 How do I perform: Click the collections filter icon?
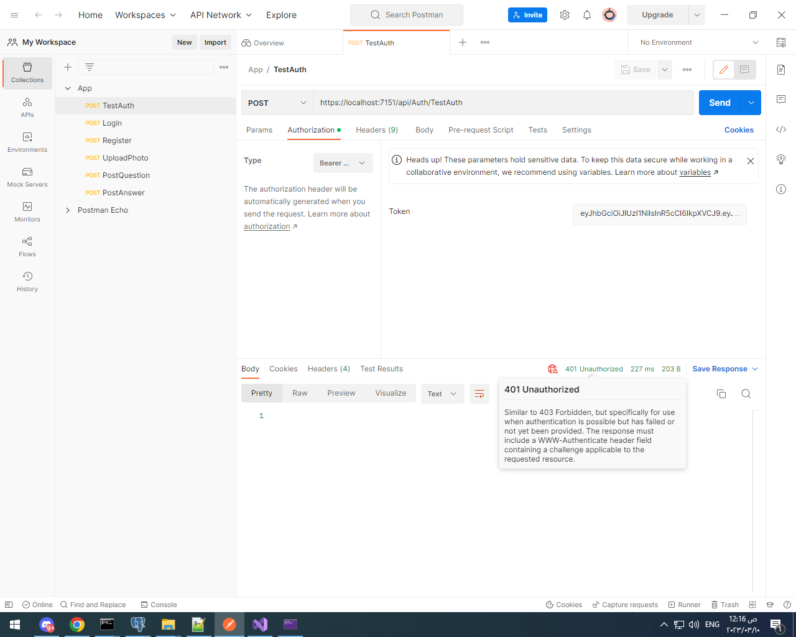tap(90, 67)
